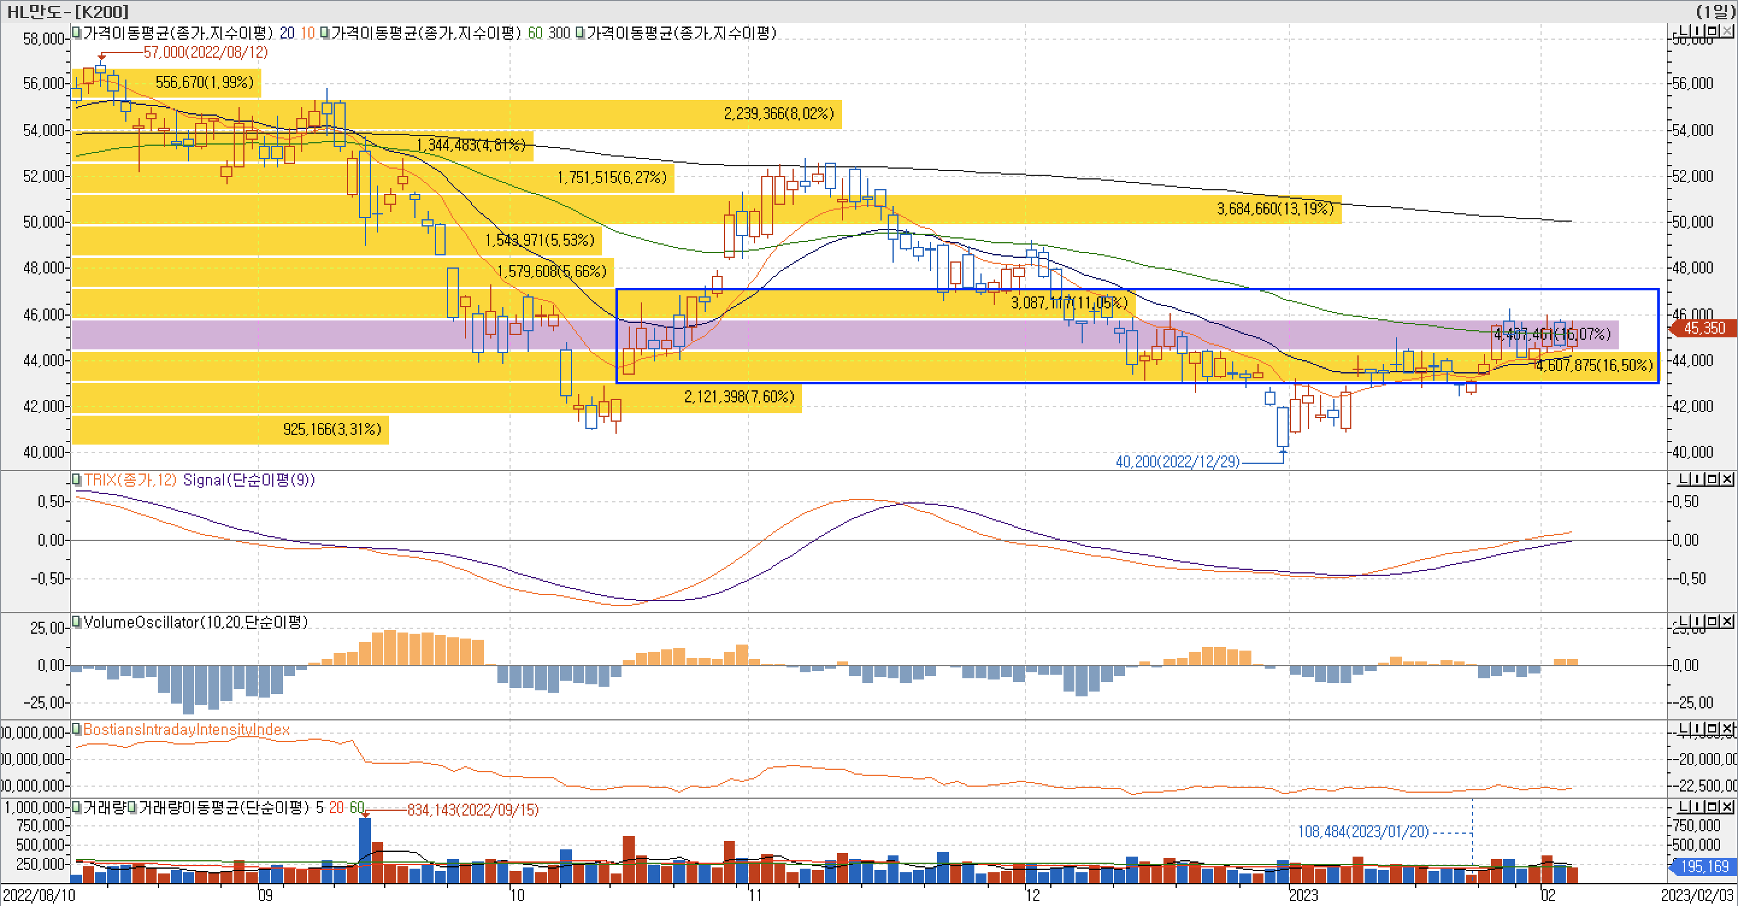Toggle the 거래량 volume legend box
The width and height of the screenshot is (1738, 906).
point(76,807)
